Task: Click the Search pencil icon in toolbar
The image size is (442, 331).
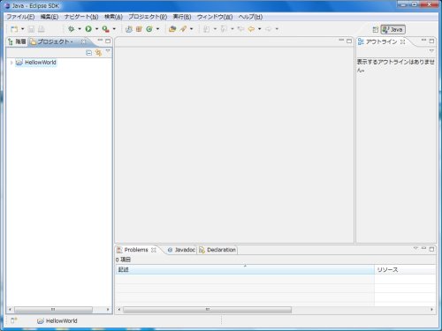Action: coord(183,29)
